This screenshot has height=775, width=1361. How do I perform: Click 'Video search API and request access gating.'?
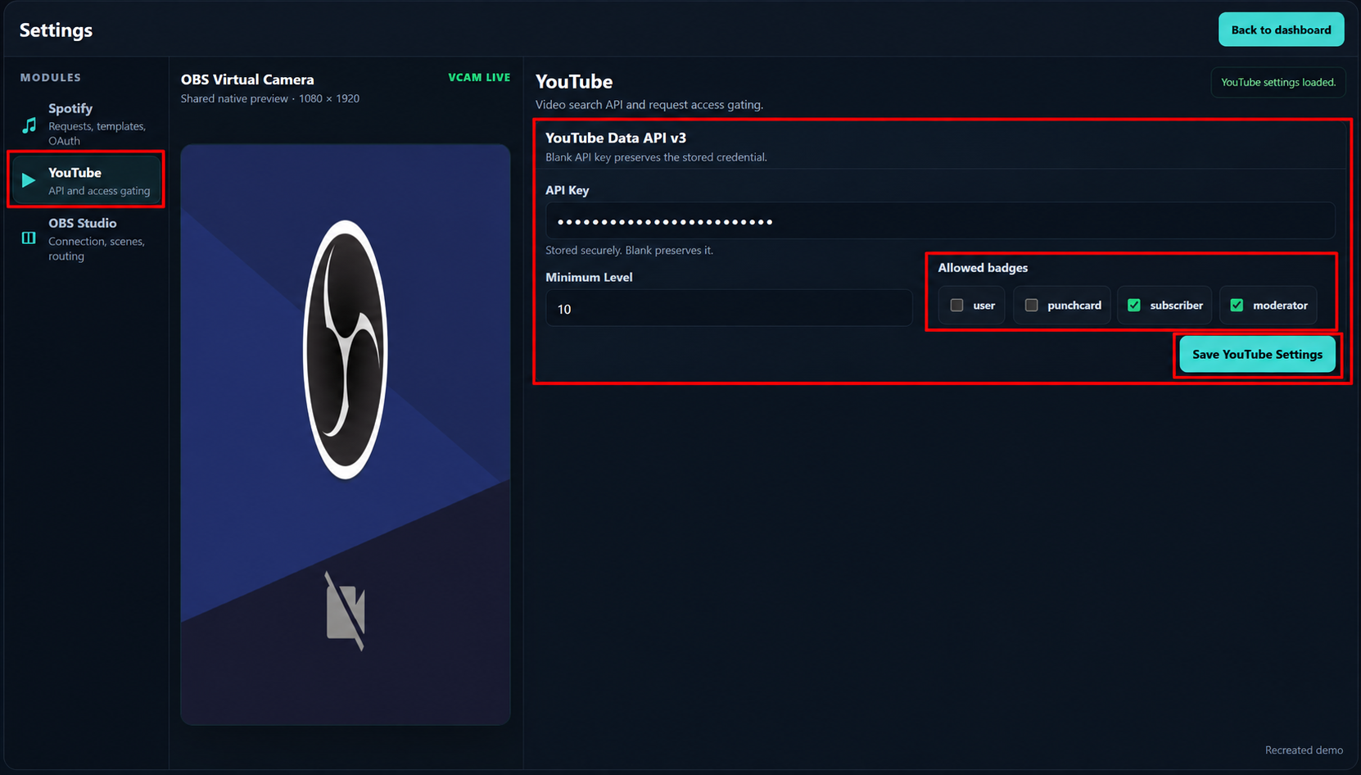pos(649,105)
